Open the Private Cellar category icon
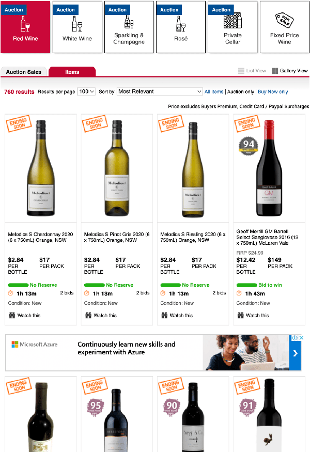 233,22
